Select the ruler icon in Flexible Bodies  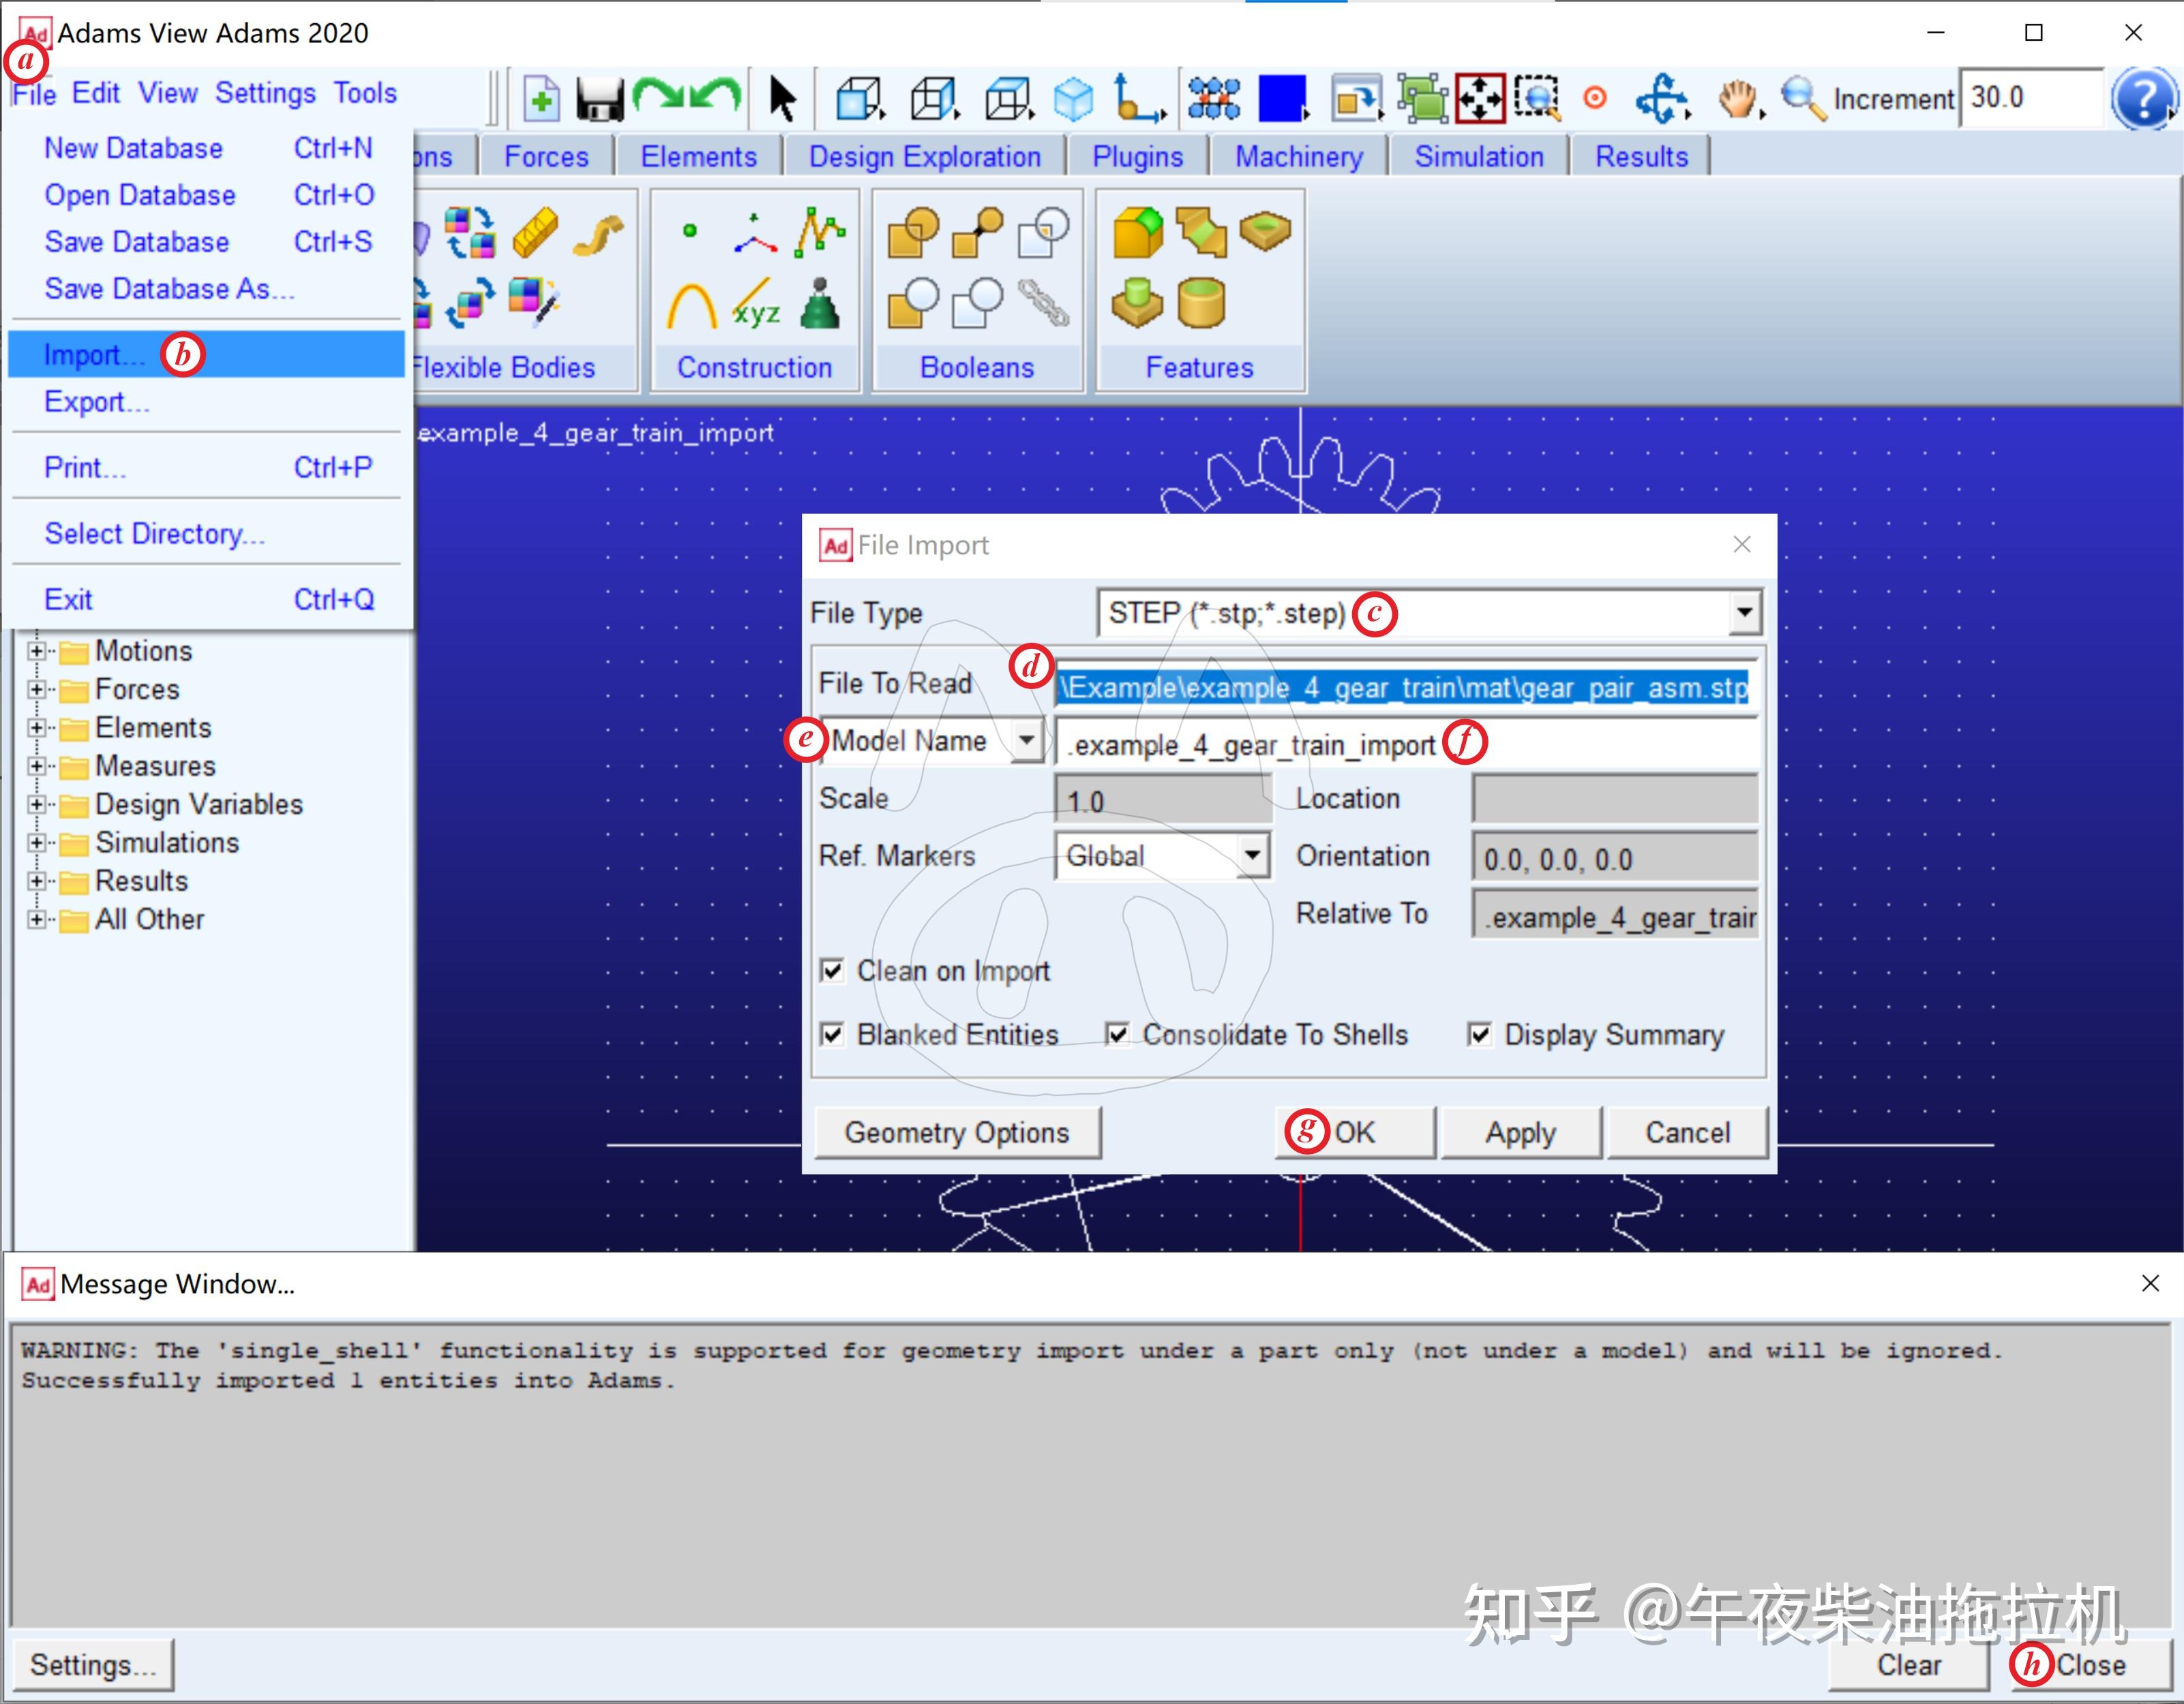pyautogui.click(x=535, y=233)
